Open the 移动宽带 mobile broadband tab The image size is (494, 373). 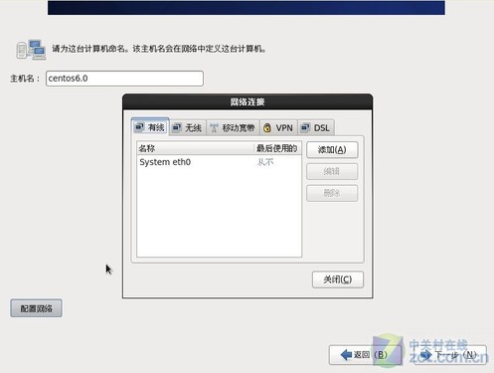(x=234, y=128)
